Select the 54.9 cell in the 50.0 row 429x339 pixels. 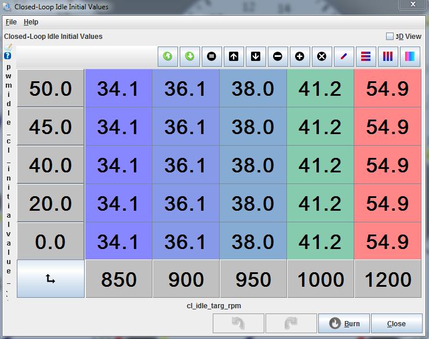click(x=388, y=88)
